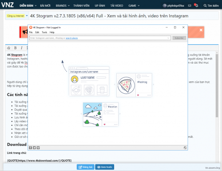Image resolution: width=222 pixels, height=171 pixels.
Task: Open the GAME menu item
Action: [x=132, y=6]
